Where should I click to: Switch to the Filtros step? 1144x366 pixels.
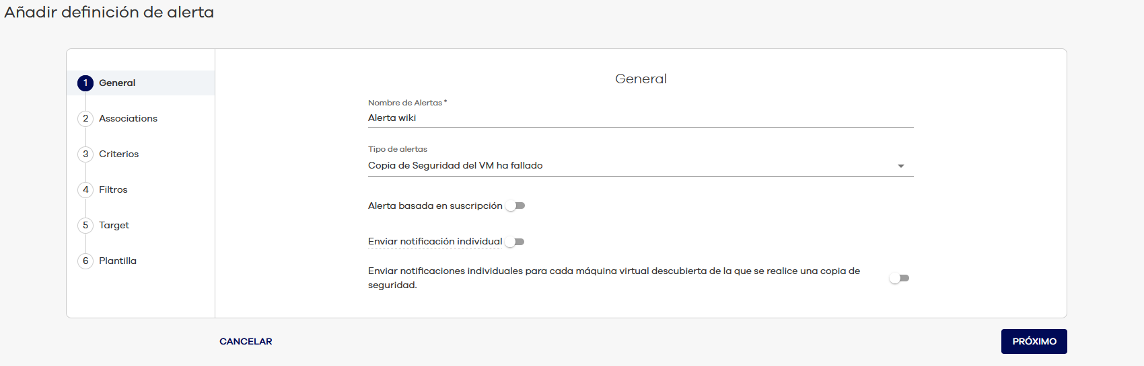point(113,190)
